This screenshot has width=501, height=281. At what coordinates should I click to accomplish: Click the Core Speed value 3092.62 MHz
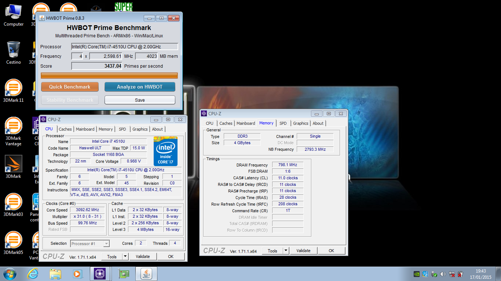pyautogui.click(x=87, y=210)
